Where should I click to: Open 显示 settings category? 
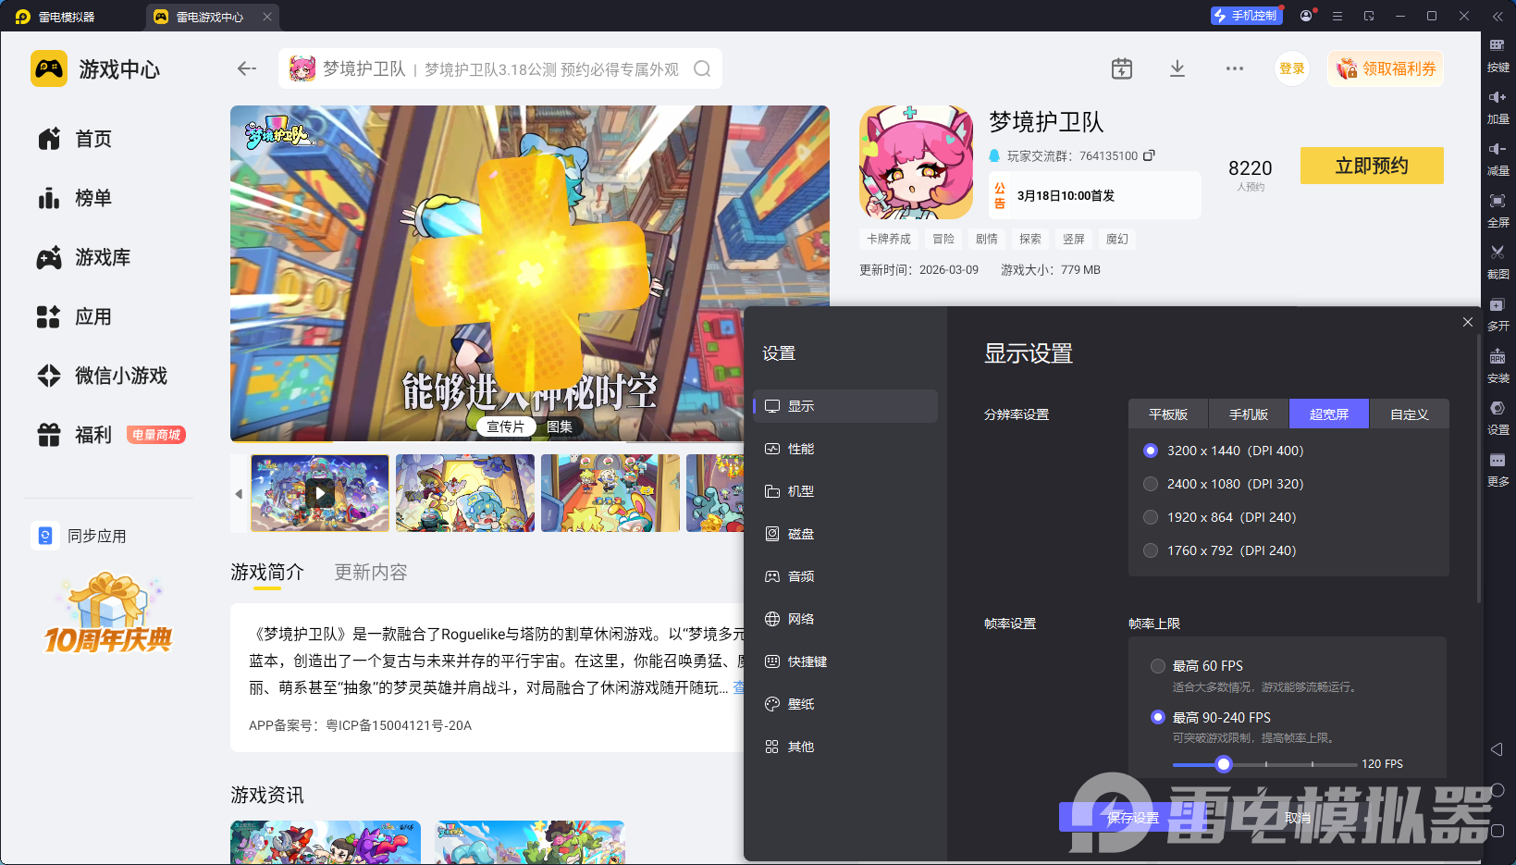(845, 406)
